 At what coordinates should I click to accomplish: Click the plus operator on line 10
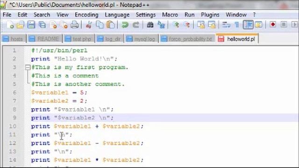[97, 126]
